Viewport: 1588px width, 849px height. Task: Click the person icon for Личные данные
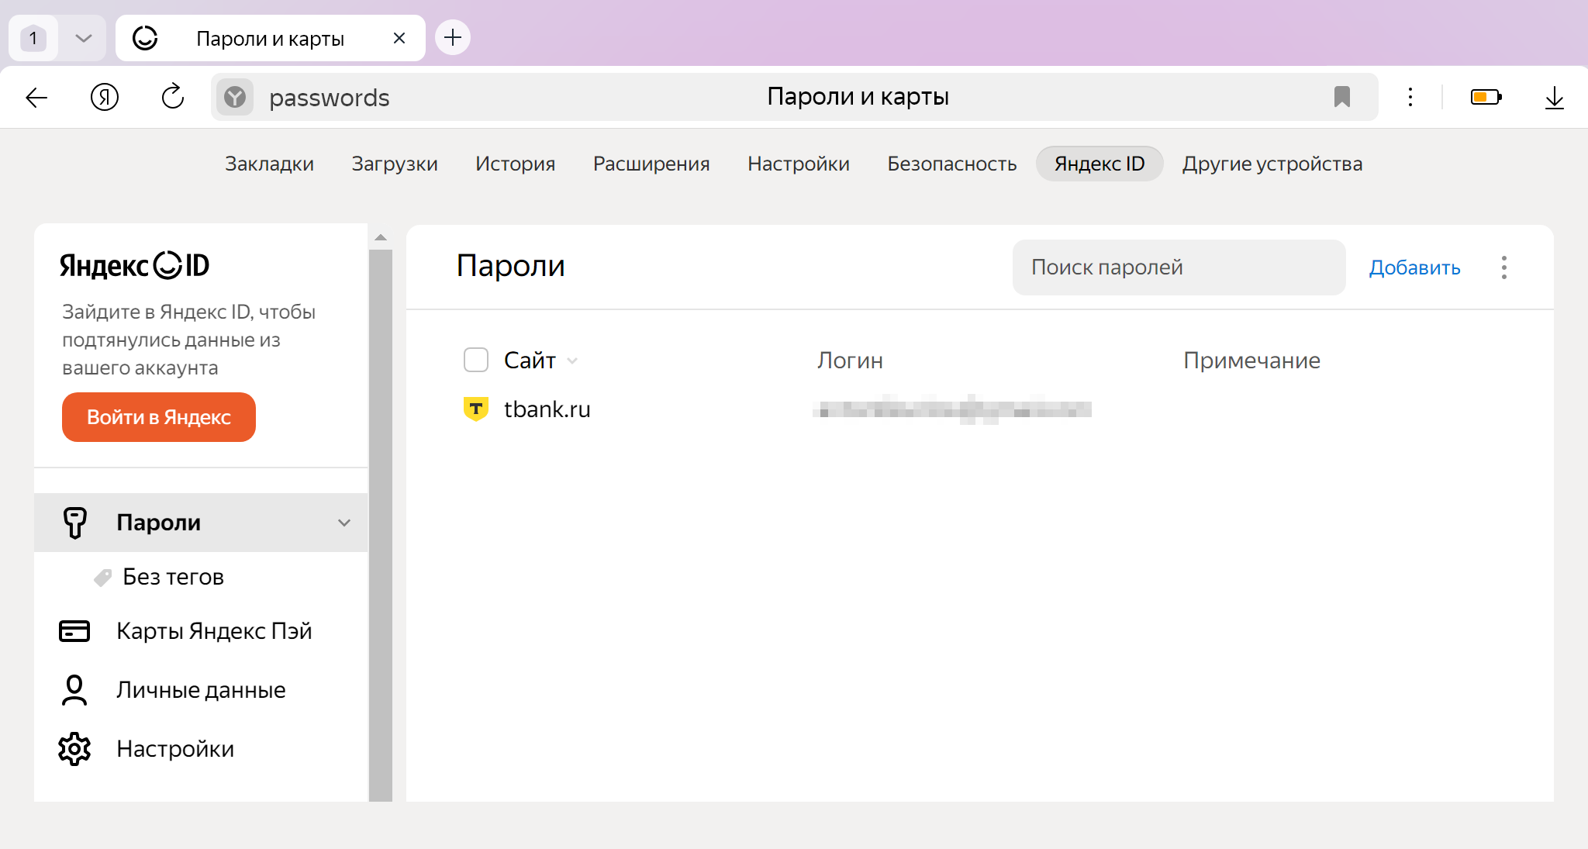74,690
